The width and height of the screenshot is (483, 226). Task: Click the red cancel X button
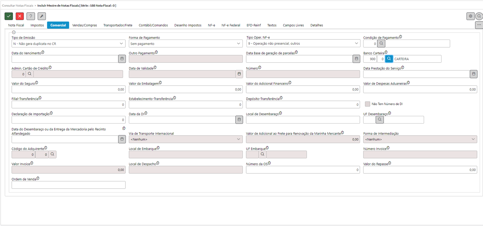tap(20, 16)
